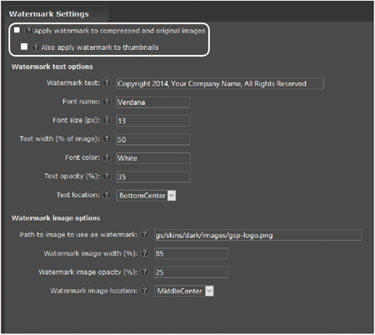Viewport: 375px width, 335px height.
Task: Click help icon for Watermark image width
Action: pyautogui.click(x=144, y=252)
